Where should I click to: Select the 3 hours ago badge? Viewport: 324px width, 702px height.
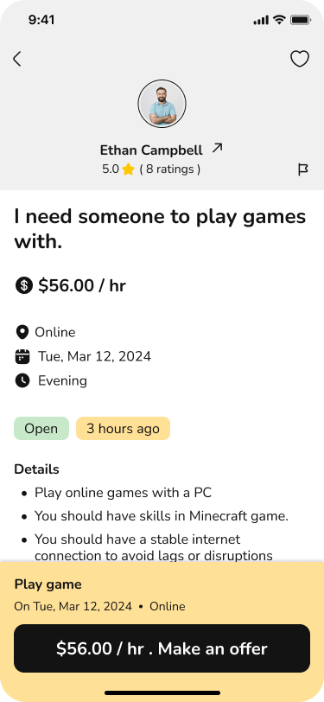point(123,429)
